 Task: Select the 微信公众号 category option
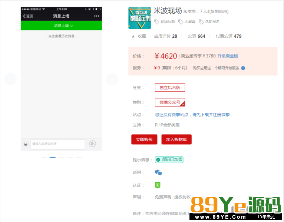coord(170,102)
